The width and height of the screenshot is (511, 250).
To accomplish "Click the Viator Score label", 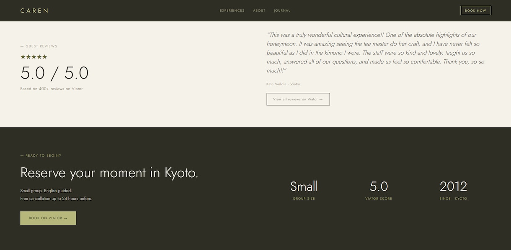I will (379, 199).
